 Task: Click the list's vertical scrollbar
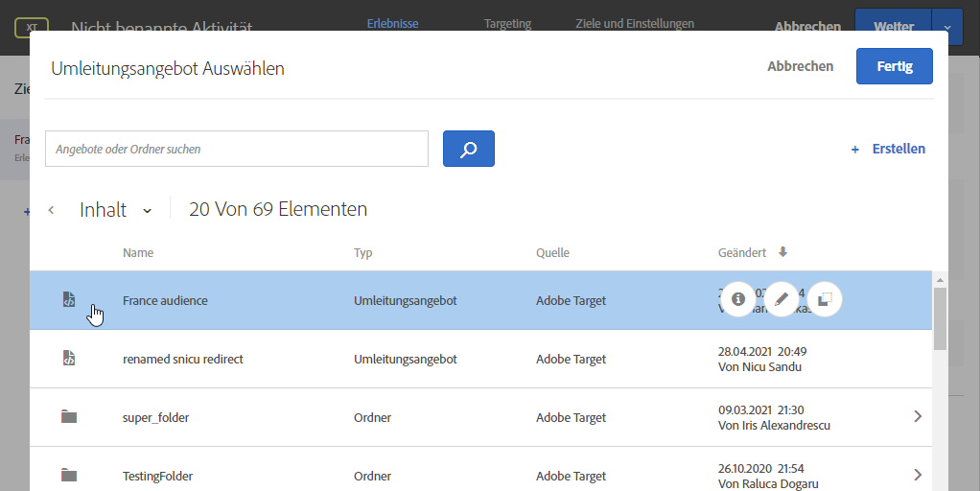click(x=941, y=321)
